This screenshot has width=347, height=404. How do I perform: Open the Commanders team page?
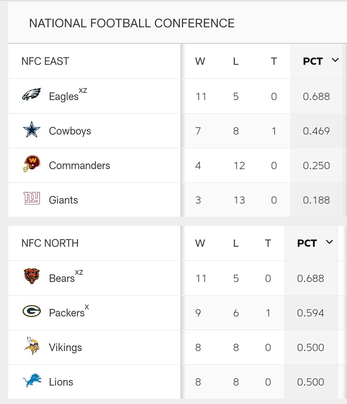(79, 165)
